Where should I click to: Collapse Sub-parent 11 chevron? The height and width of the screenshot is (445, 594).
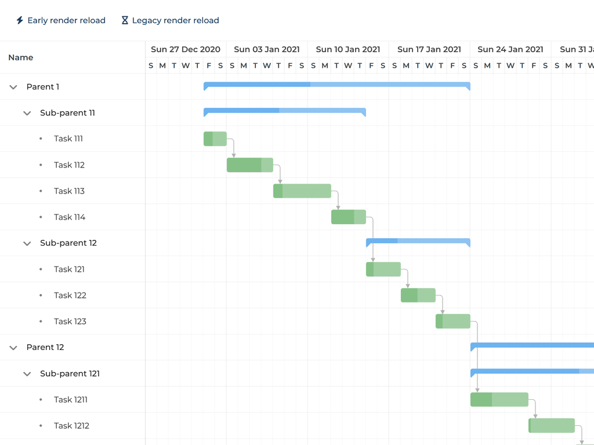coord(27,113)
